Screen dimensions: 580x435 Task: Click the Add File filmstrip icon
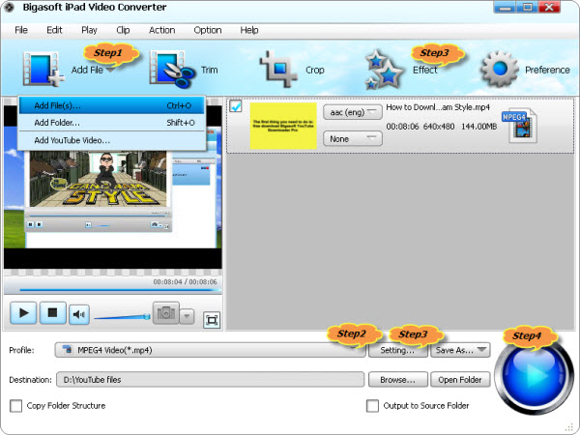pos(43,70)
